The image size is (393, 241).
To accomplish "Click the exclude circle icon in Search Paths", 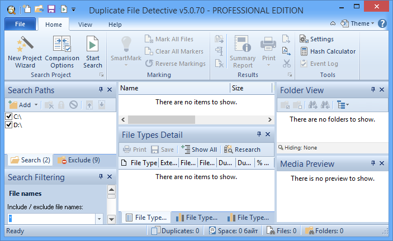I will (x=73, y=105).
